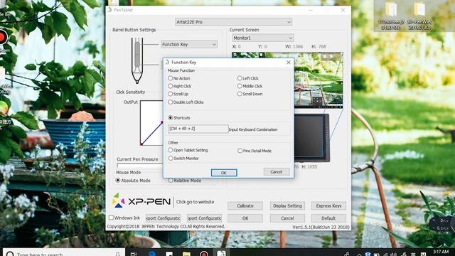Cancel the Function Key dialog
Screen dimensions: 455x256
[277, 172]
